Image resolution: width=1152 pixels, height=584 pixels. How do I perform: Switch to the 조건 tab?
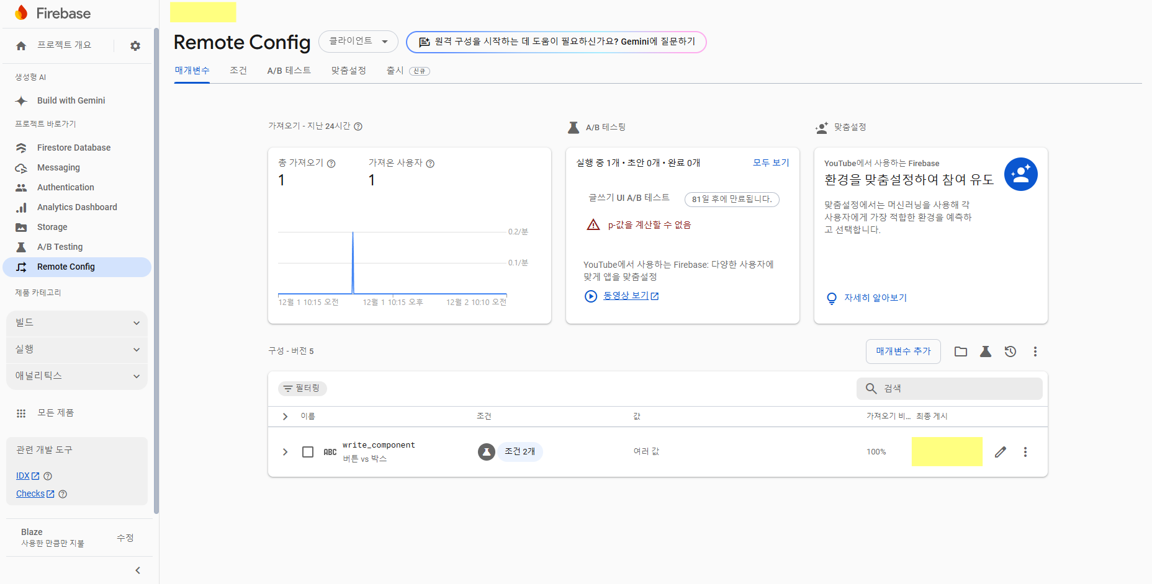coord(238,71)
